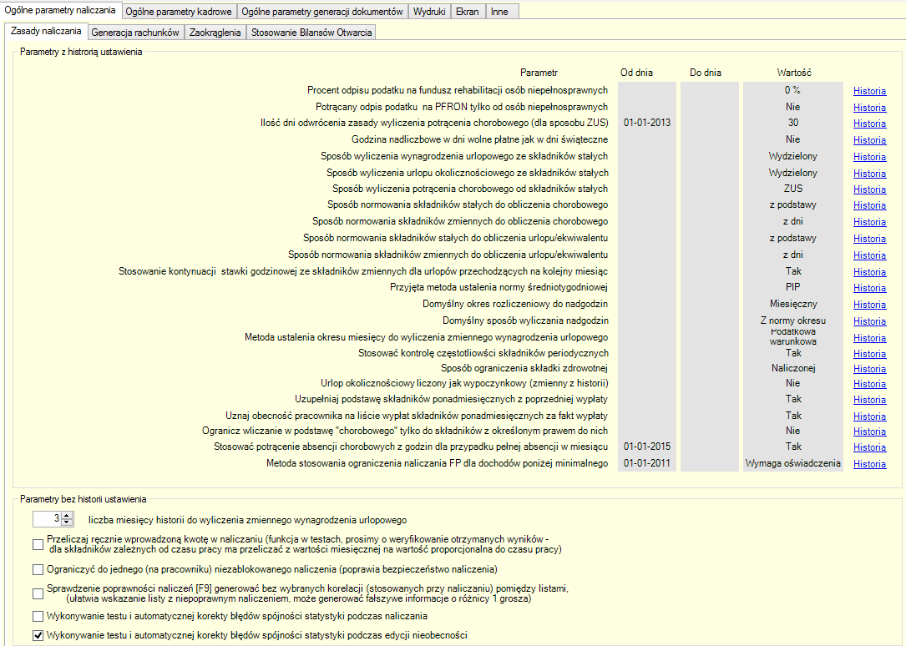This screenshot has height=646, width=906.
Task: Open Historia for potrącenie absencji chorobowych z godzin
Action: [869, 447]
